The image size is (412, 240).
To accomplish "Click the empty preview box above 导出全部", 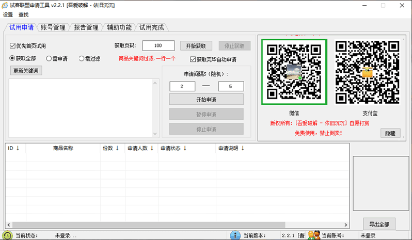I will click(381, 183).
